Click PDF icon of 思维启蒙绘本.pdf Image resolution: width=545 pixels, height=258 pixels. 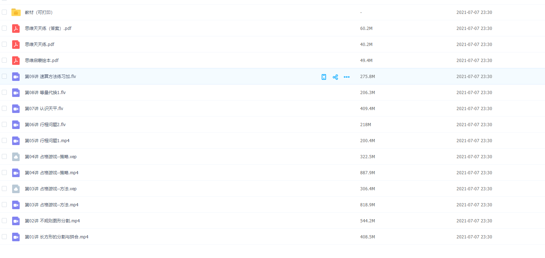pyautogui.click(x=16, y=61)
